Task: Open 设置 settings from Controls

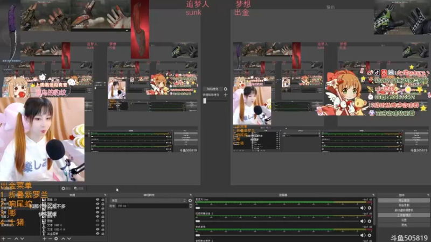Action: [x=404, y=220]
